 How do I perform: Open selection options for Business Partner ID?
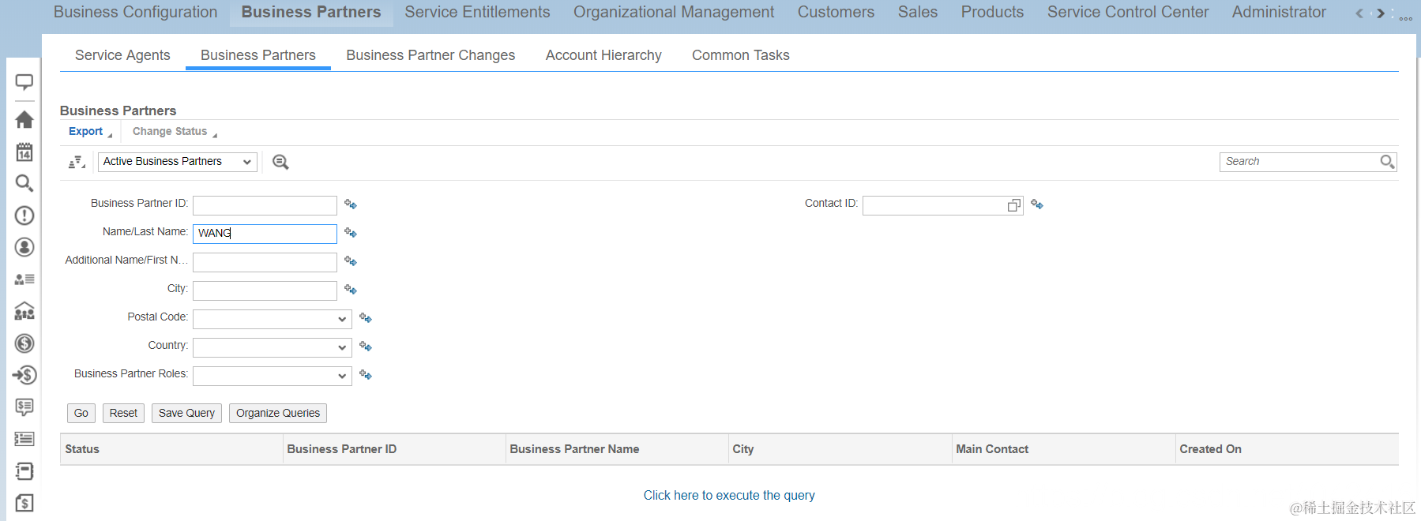pos(351,204)
